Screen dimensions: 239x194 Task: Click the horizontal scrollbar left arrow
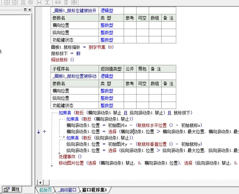(40, 183)
